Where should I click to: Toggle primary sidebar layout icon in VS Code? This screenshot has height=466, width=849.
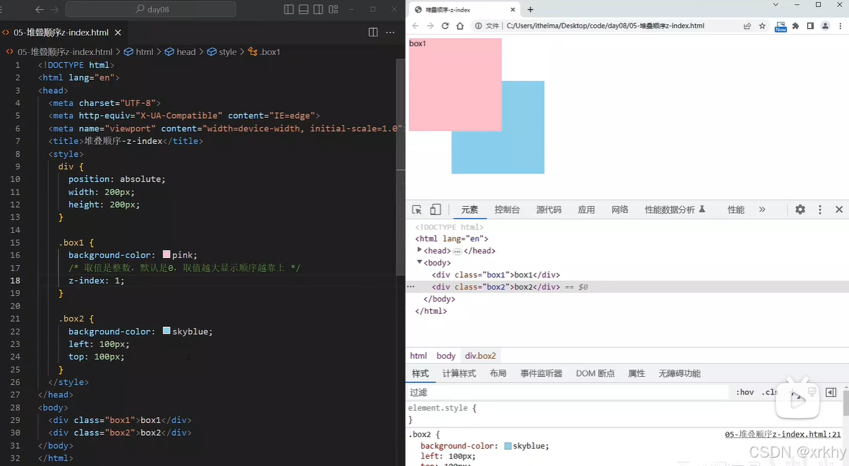coord(289,10)
